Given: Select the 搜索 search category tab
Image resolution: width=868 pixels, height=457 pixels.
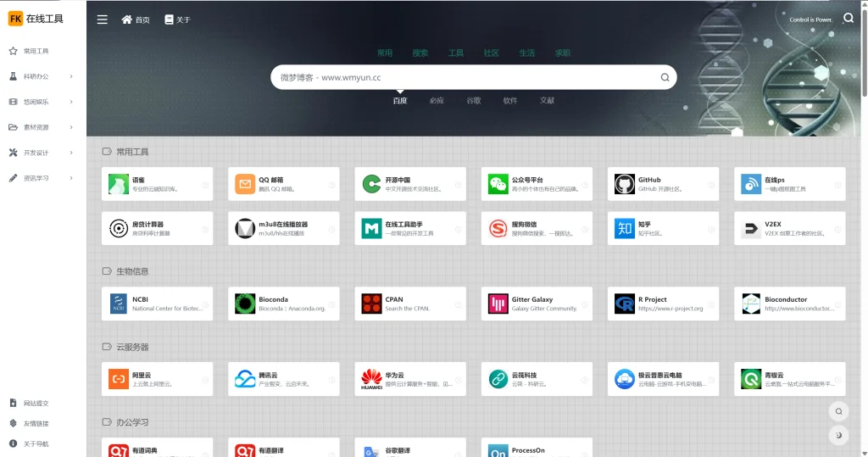Looking at the screenshot, I should pyautogui.click(x=420, y=53).
